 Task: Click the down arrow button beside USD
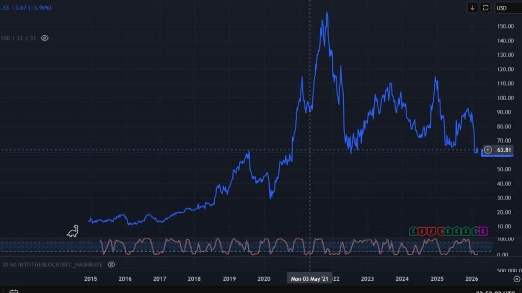pos(473,8)
